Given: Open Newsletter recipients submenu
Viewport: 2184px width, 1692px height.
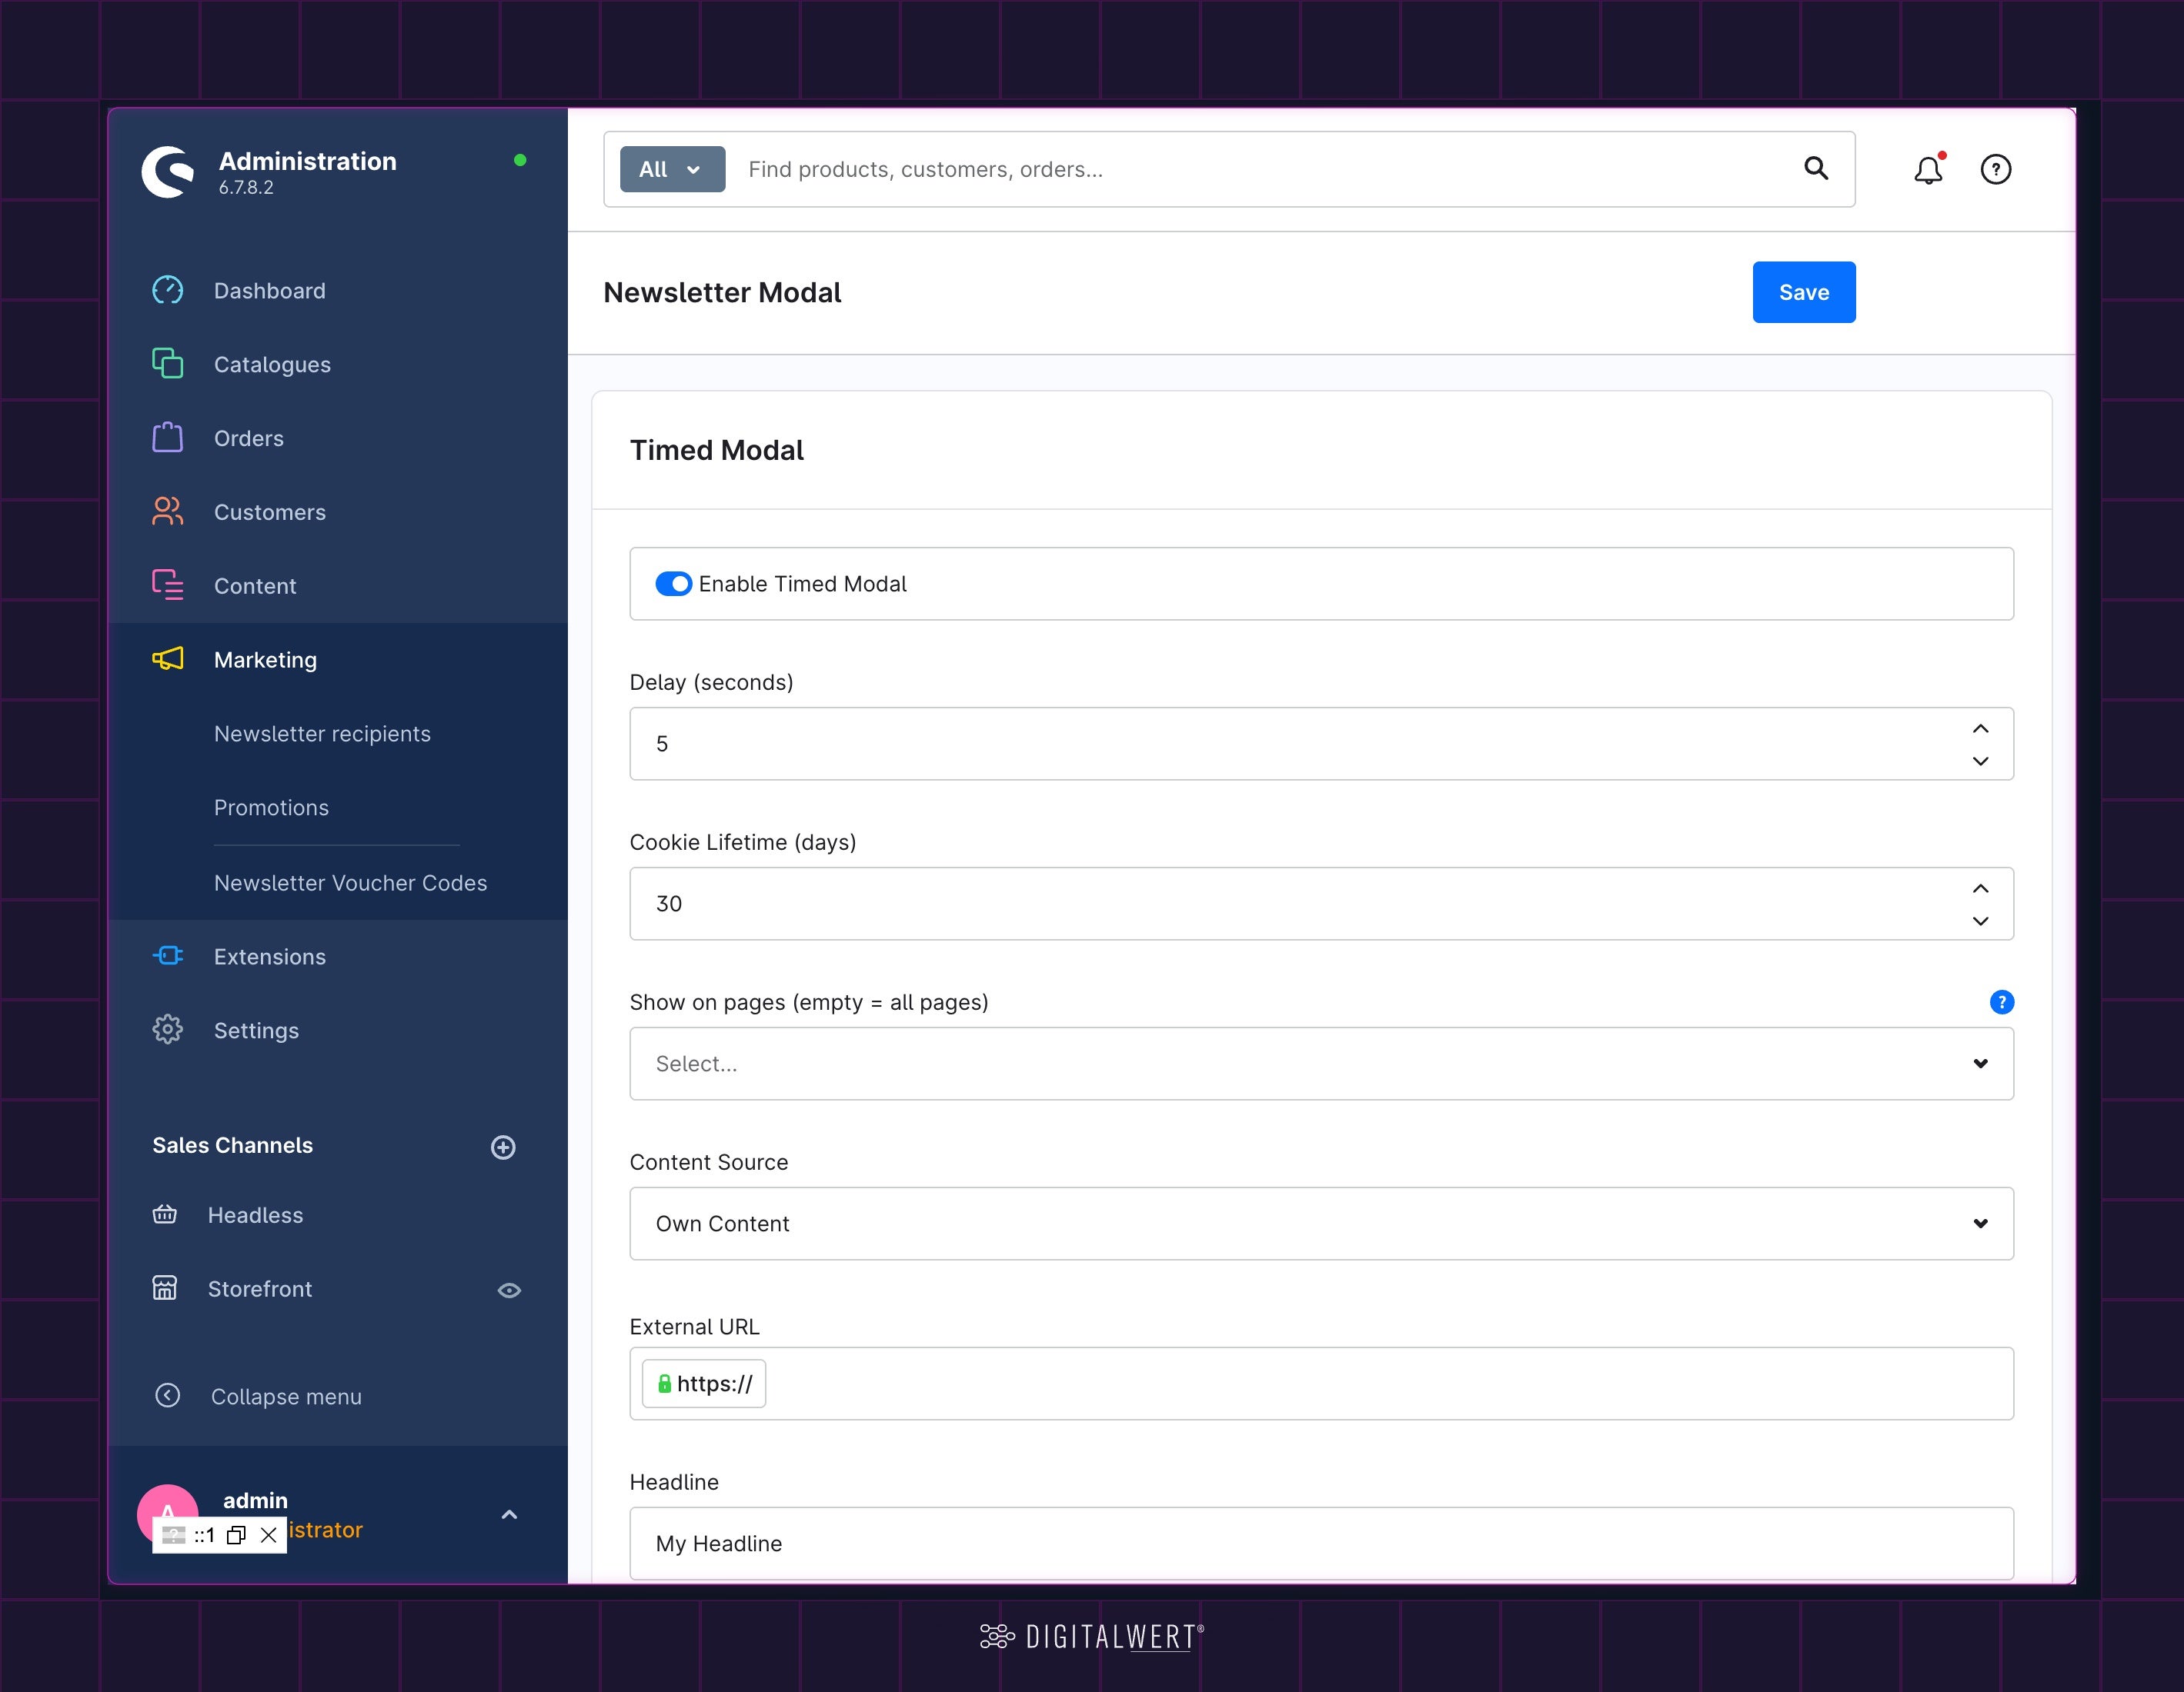Looking at the screenshot, I should pos(322,734).
